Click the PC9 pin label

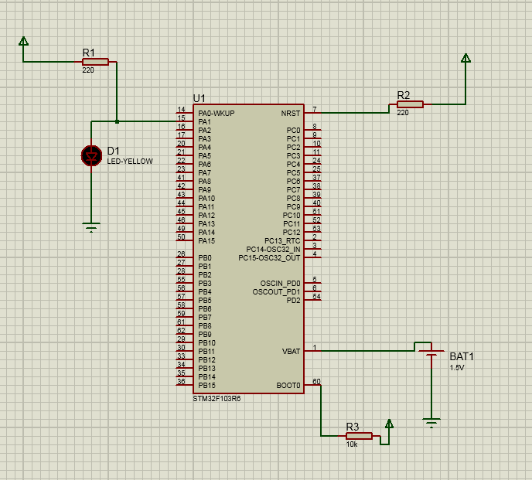click(x=294, y=207)
